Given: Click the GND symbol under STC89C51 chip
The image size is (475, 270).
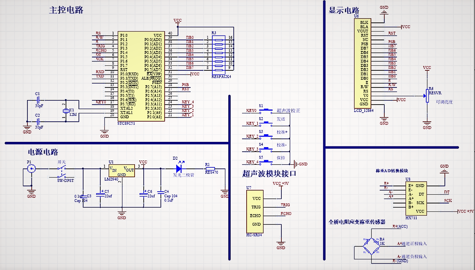Looking at the screenshot, I should (104, 133).
